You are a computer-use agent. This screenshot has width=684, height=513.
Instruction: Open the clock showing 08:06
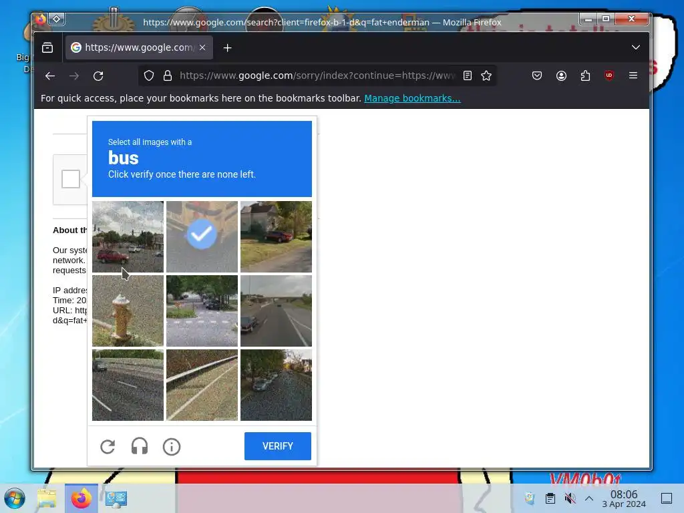tap(624, 498)
